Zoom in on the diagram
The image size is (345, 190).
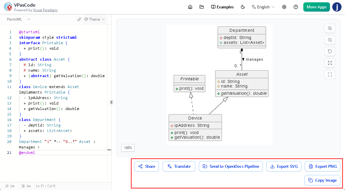tap(330, 28)
